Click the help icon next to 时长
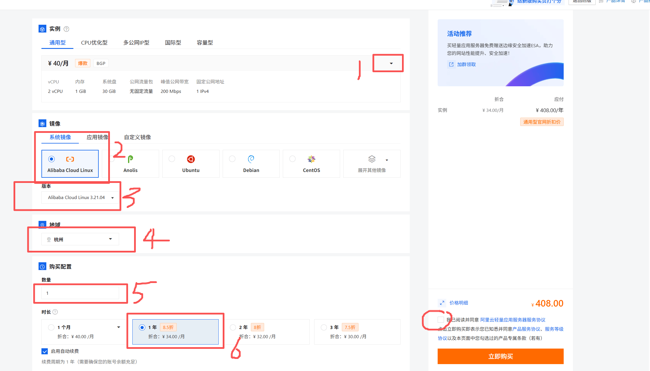 [55, 312]
